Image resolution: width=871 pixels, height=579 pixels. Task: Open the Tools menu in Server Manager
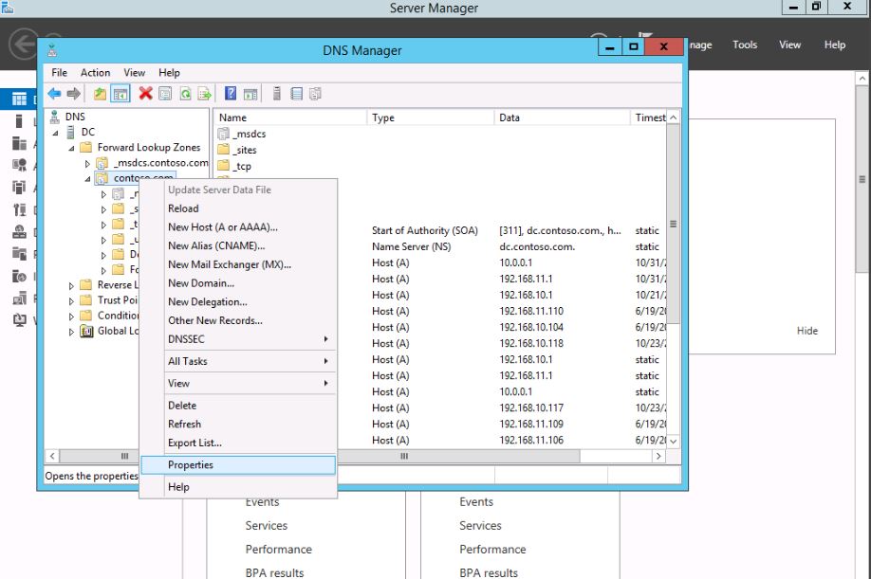[x=745, y=45]
